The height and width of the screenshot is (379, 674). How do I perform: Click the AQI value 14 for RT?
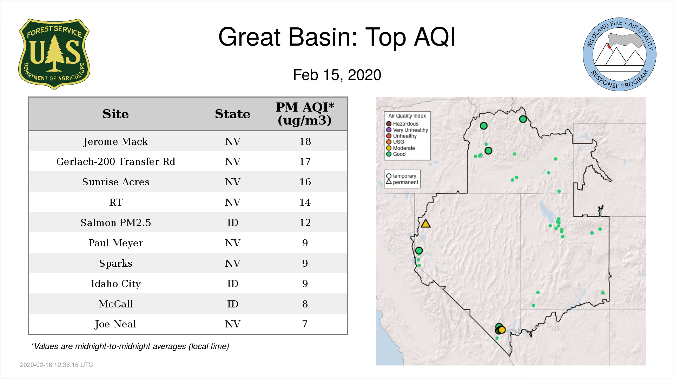tap(305, 202)
